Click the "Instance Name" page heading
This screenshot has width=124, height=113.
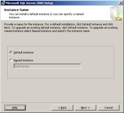tap(16, 10)
